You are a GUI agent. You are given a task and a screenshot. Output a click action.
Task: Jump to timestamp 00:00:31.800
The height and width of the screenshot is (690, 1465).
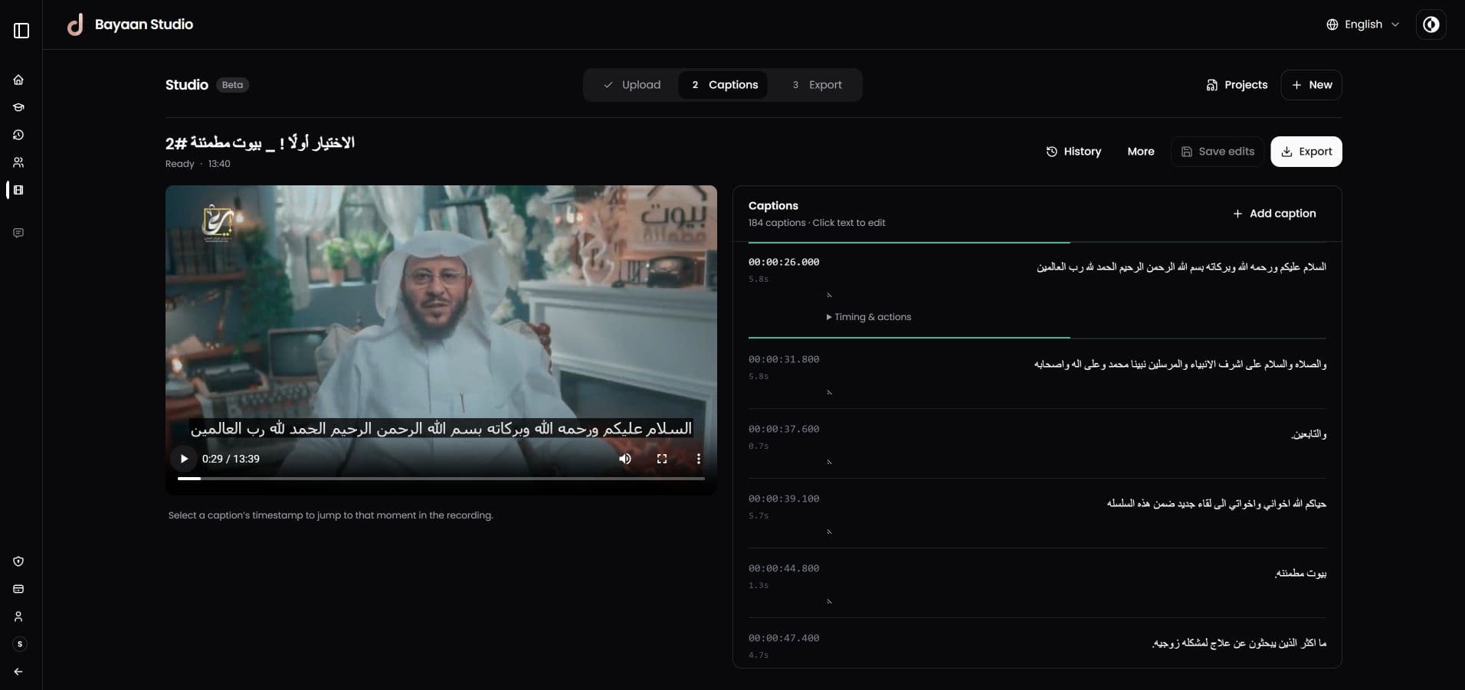coord(784,359)
